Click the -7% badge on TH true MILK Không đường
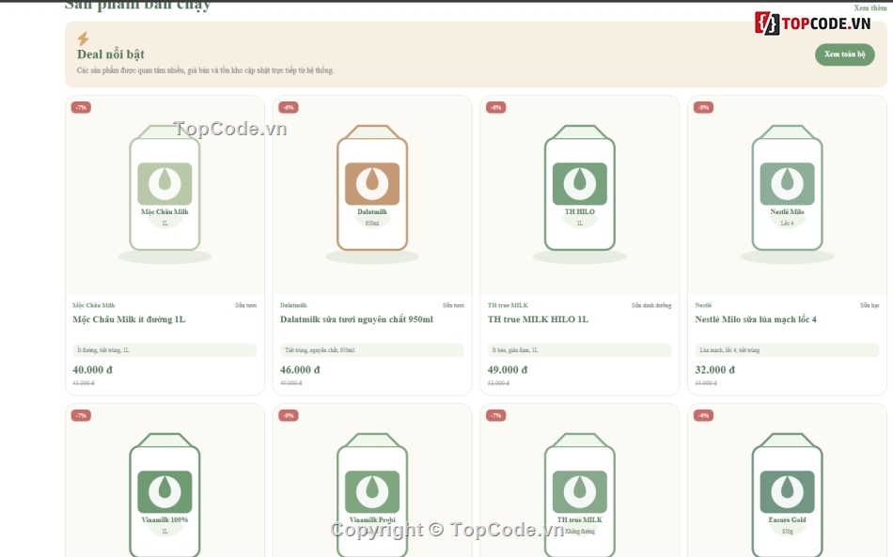Viewport: 893px width, 557px height. click(496, 415)
